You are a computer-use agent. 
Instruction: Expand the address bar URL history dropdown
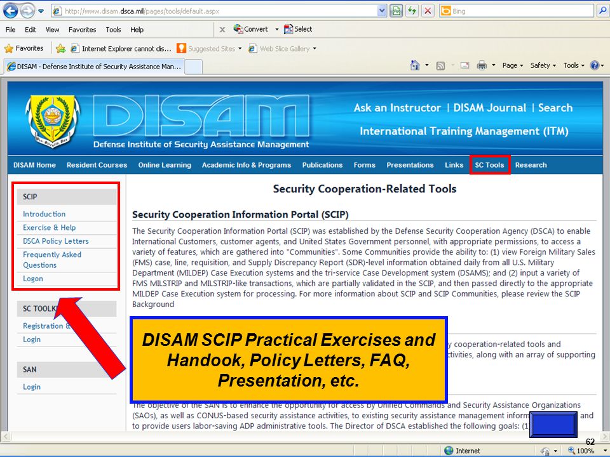click(382, 11)
